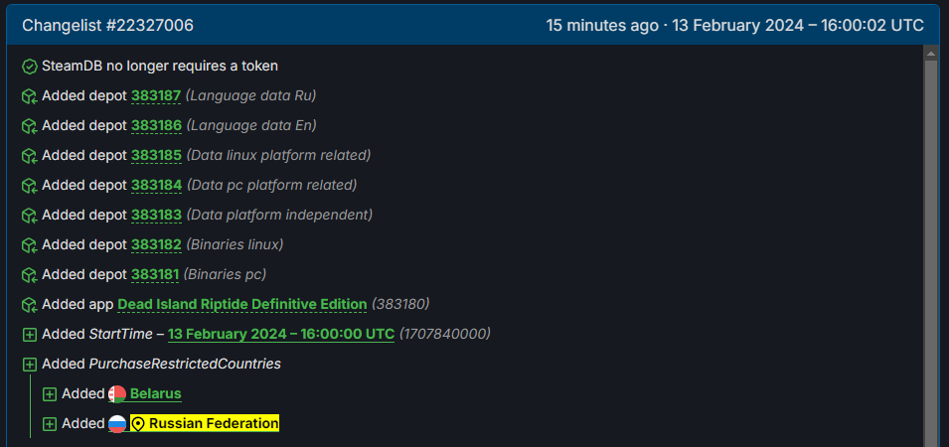Open depot 383182 link
The image size is (949, 447).
[x=156, y=245]
